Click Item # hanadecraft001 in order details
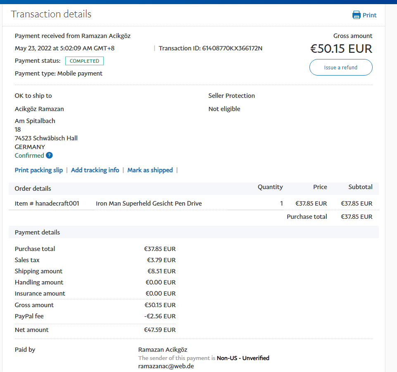 pos(47,204)
